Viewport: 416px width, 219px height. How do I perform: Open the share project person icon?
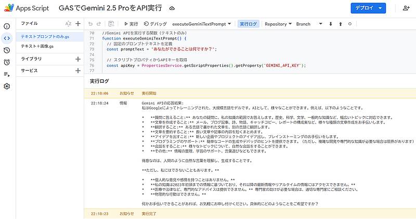406,8
